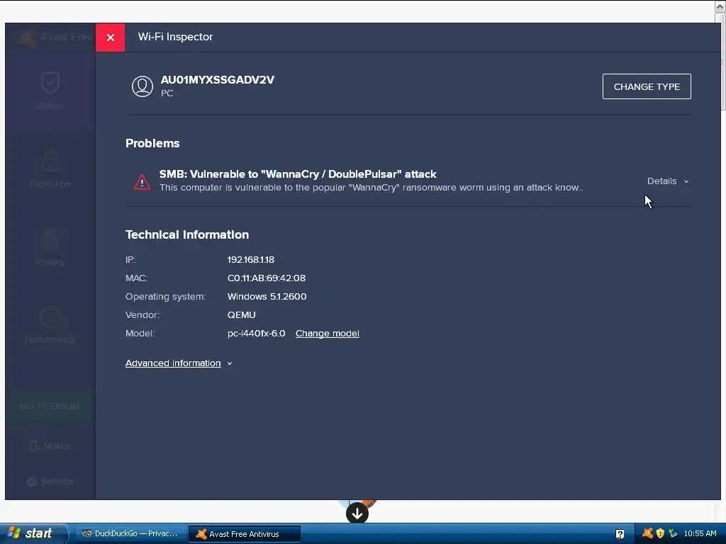Click the SMB WannaCry / DoublePulsar problem title

[298, 174]
